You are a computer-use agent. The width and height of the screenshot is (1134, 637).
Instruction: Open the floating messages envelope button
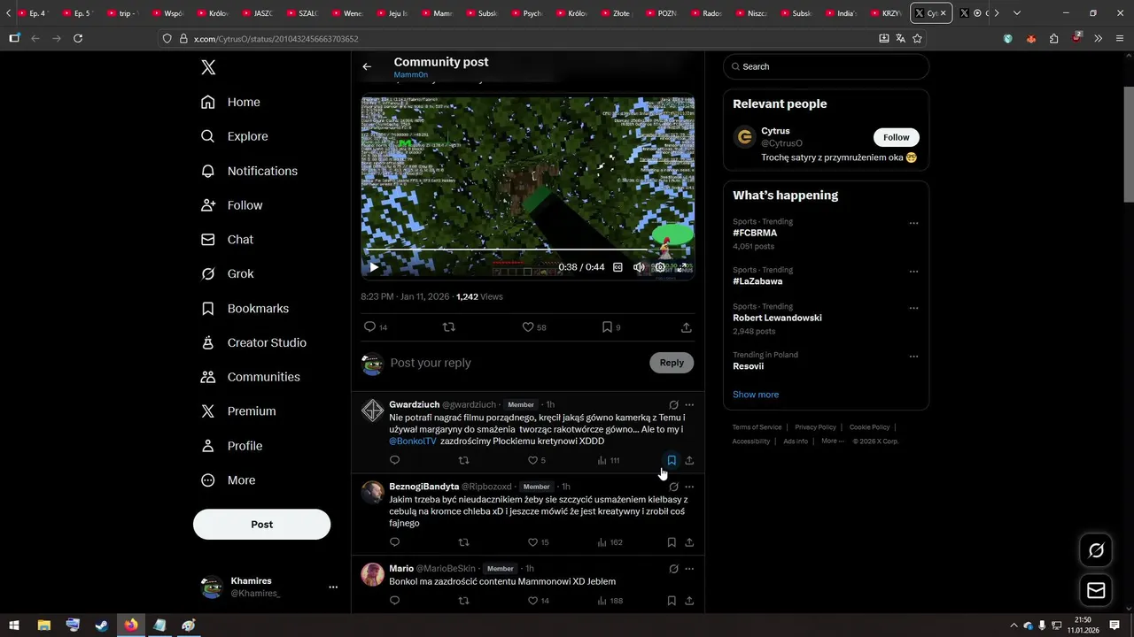[x=1096, y=590]
